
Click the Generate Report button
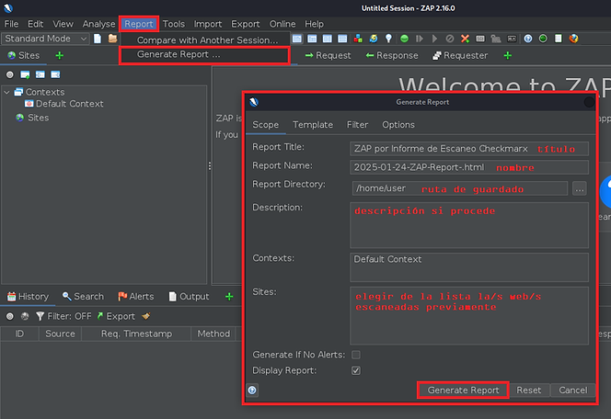tap(463, 391)
